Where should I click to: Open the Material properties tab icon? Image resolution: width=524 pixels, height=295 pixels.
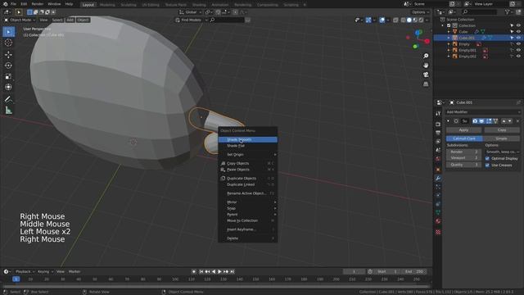click(x=438, y=220)
